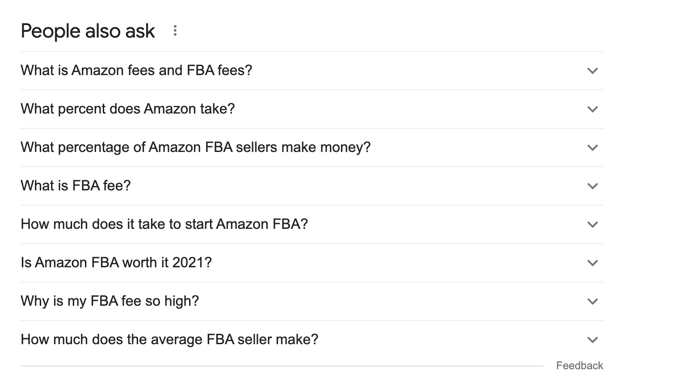
Task: Select the 'What is FBA fee?' question text
Action: [76, 186]
